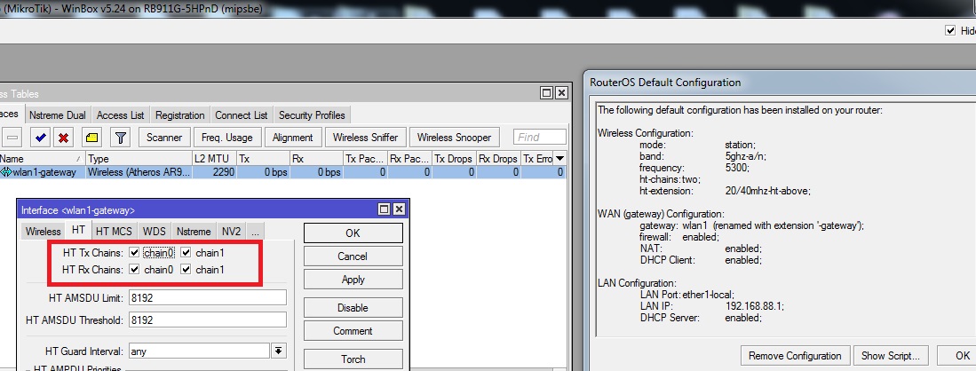Click the Apply button
Screen dimensions: 976x371
(353, 280)
